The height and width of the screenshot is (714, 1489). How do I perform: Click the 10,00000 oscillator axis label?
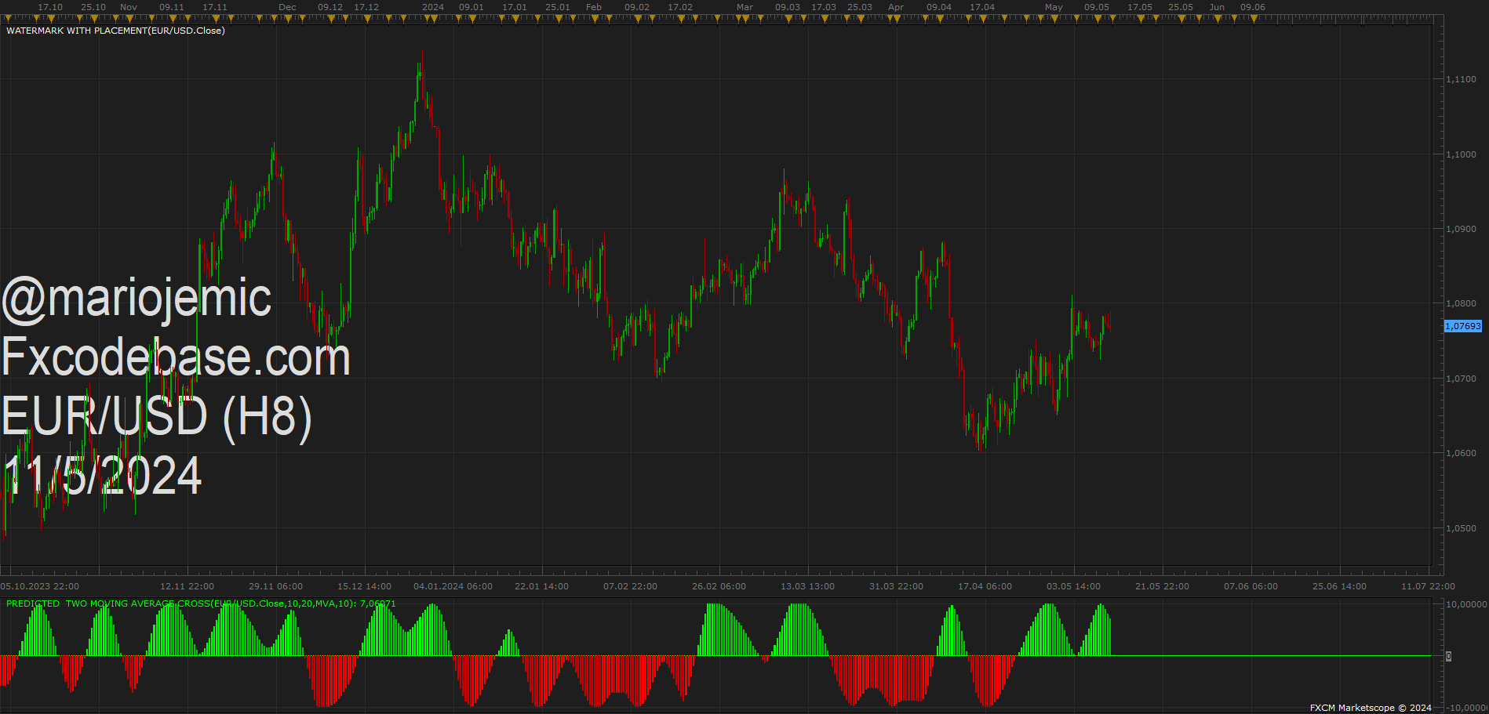click(1465, 604)
